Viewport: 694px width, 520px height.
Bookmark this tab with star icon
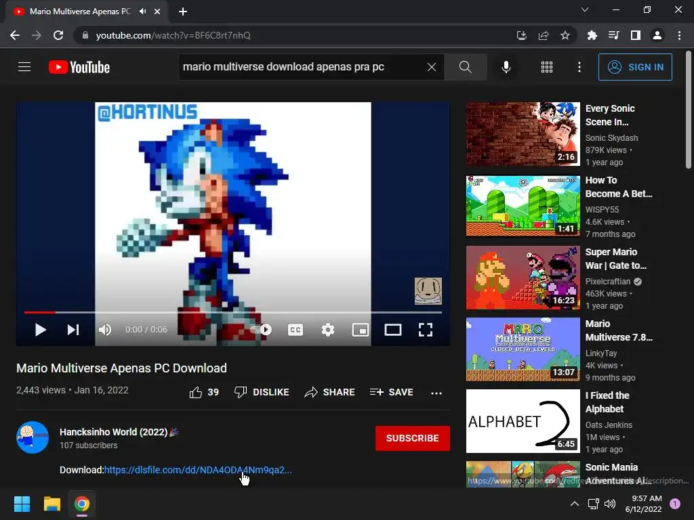[x=565, y=35]
